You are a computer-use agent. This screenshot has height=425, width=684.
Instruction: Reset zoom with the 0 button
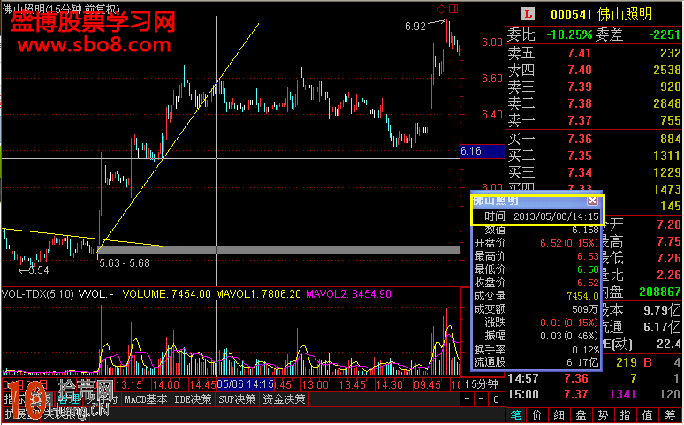[x=496, y=399]
